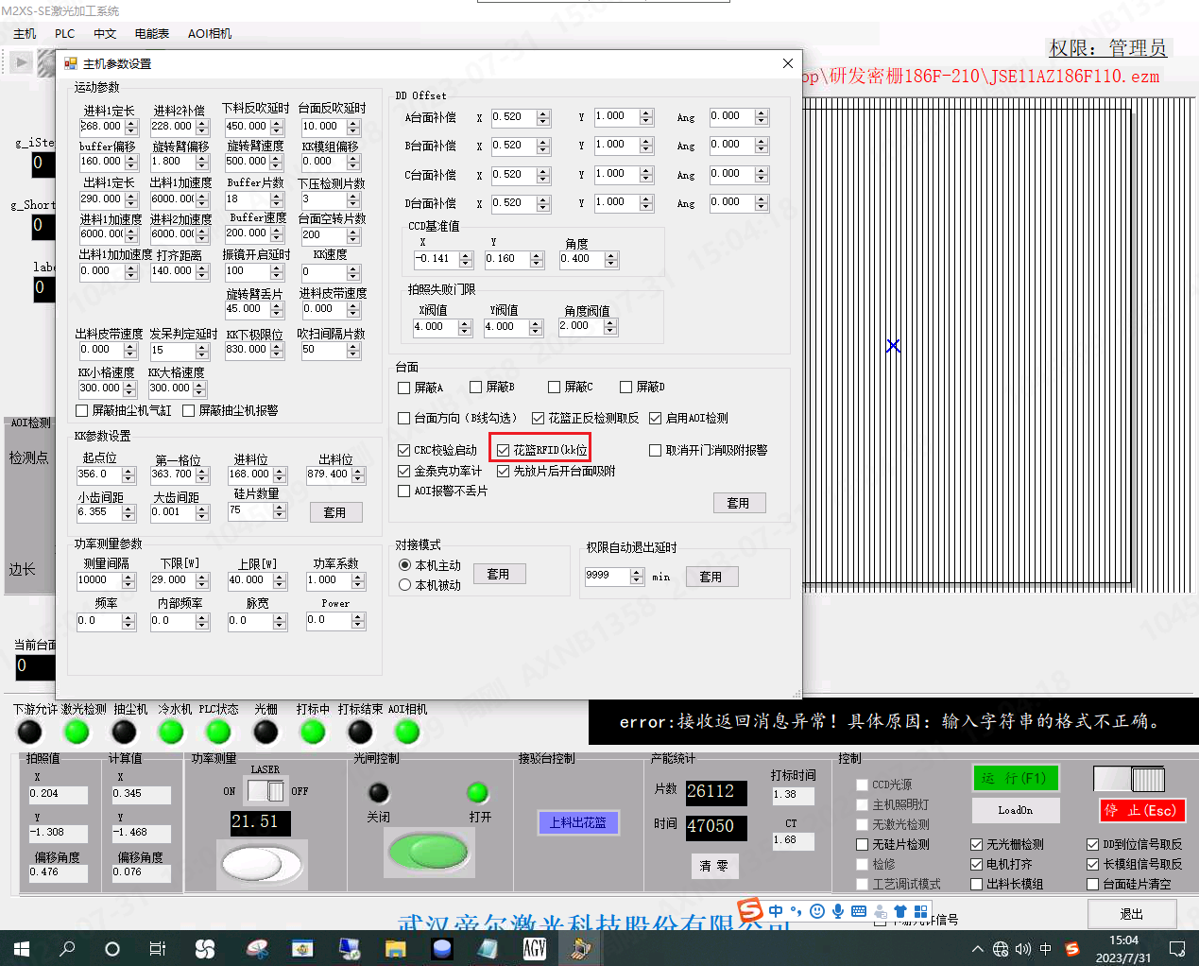
Task: Toggle the green oval 光闸控制 switch
Action: click(429, 851)
